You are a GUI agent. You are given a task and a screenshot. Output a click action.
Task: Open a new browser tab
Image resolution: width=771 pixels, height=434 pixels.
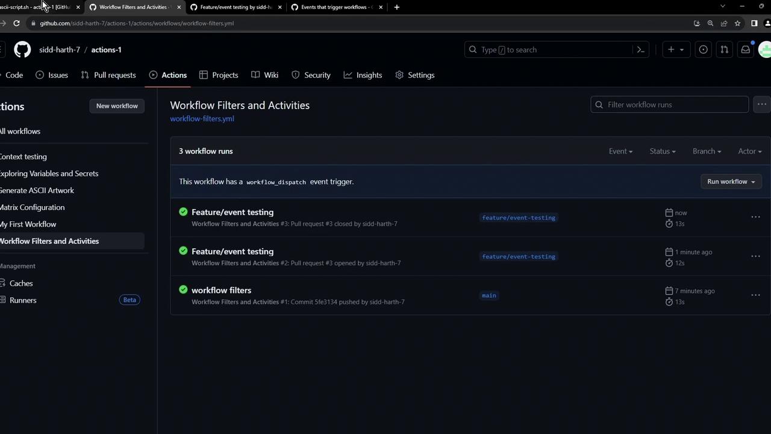396,7
